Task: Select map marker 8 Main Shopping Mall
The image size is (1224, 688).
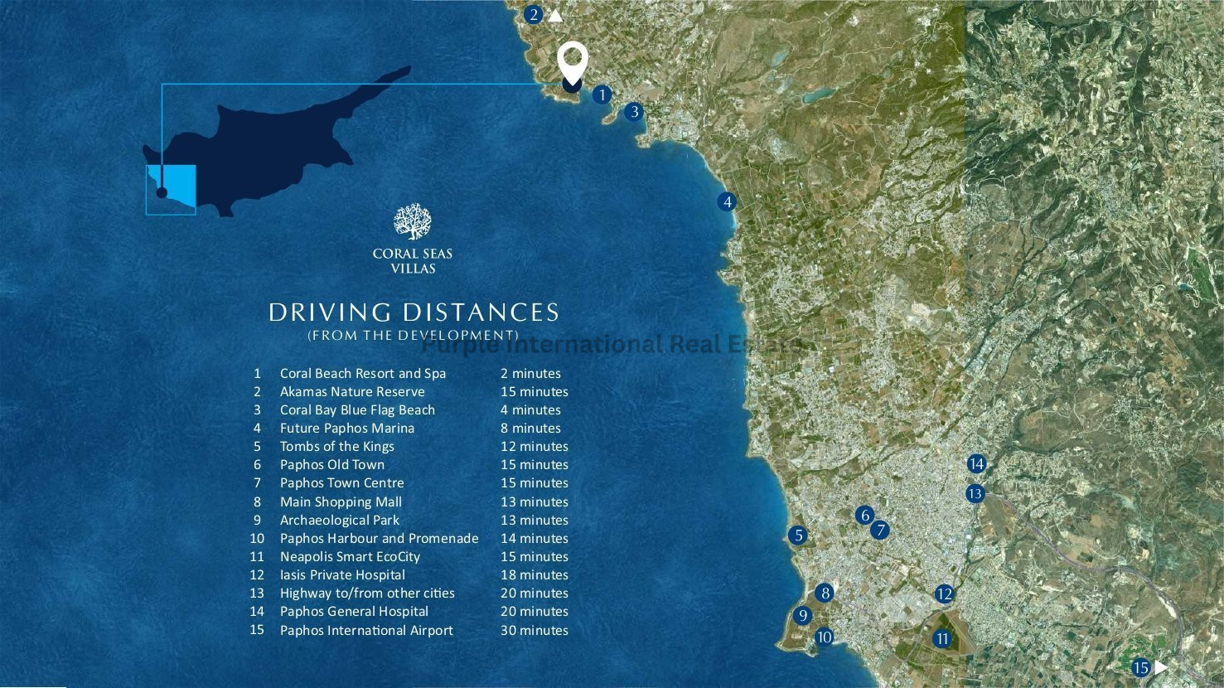Action: pyautogui.click(x=824, y=593)
